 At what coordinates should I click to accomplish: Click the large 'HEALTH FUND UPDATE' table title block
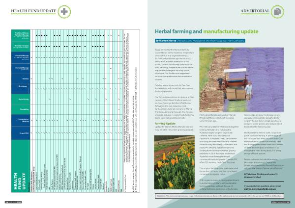point(21,166)
